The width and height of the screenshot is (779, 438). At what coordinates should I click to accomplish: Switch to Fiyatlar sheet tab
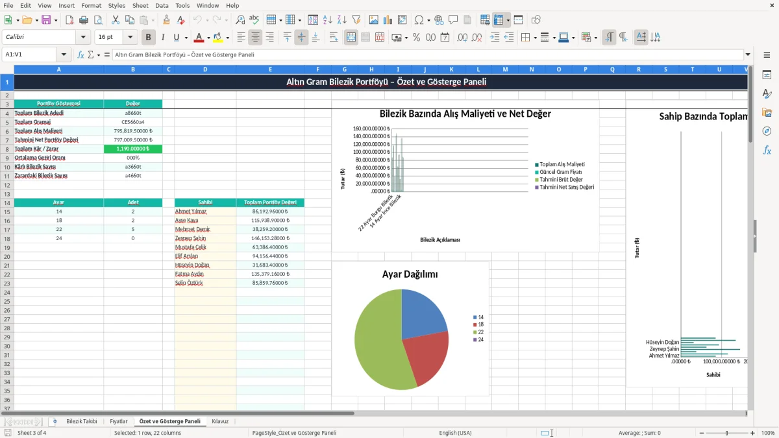coord(119,421)
